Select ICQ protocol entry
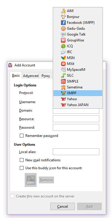 click(78, 46)
